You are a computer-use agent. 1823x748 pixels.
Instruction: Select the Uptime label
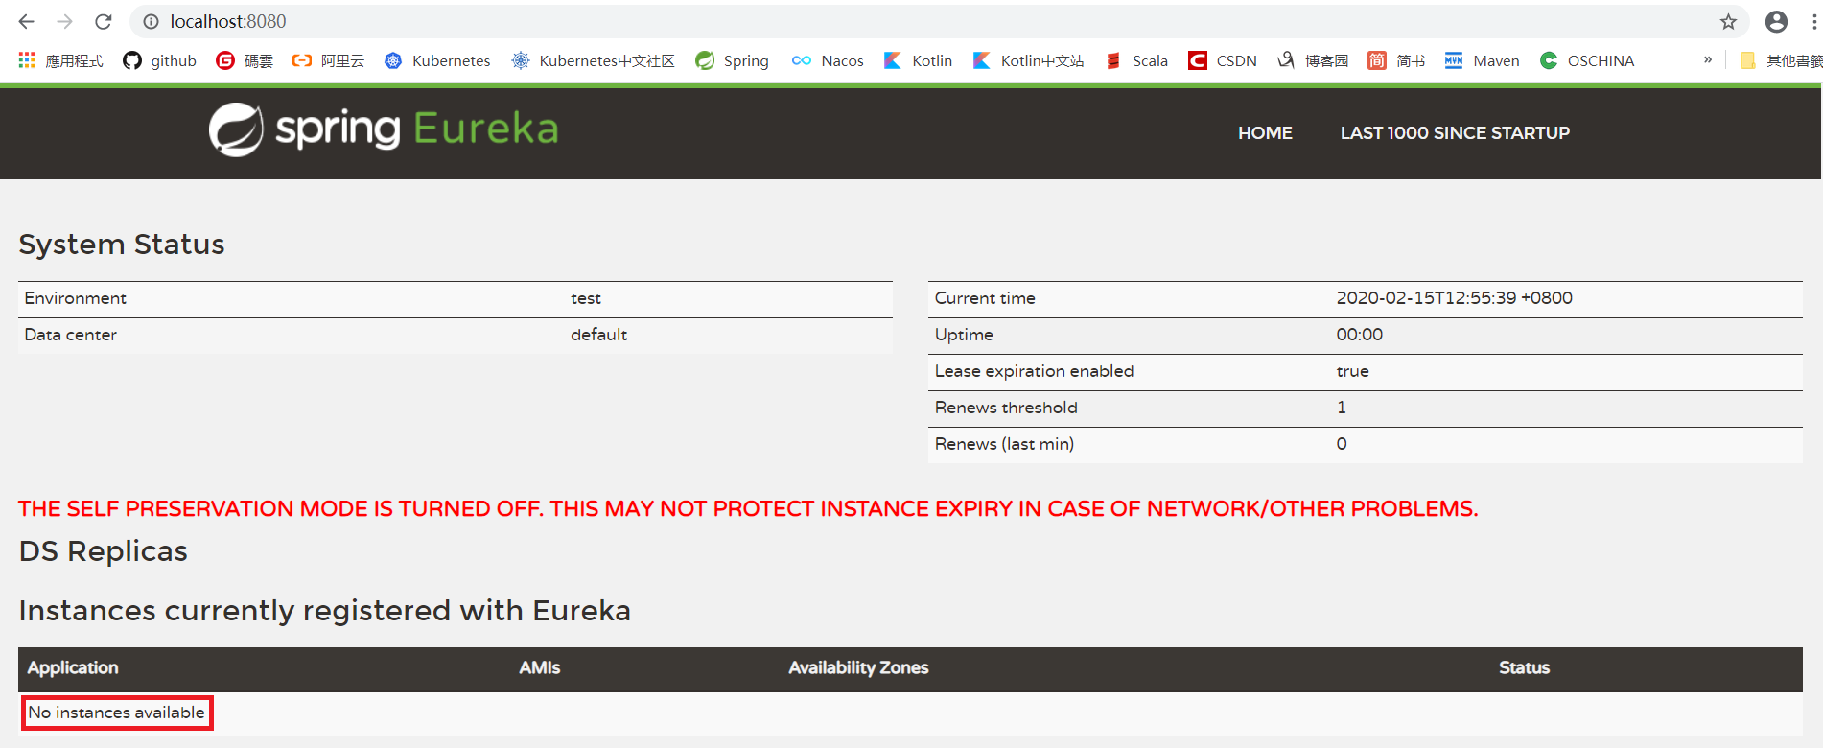[964, 335]
